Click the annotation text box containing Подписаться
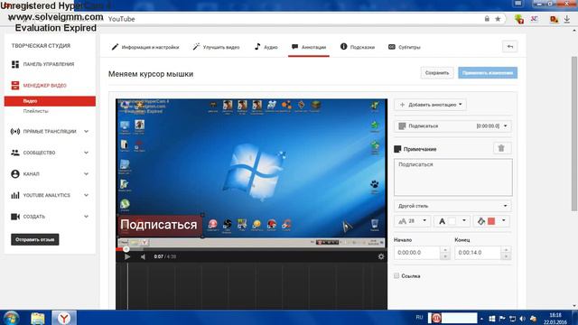578x325 pixels. pyautogui.click(x=453, y=177)
